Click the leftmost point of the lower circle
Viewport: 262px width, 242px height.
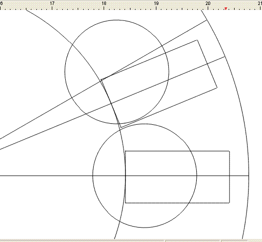pos(93,176)
